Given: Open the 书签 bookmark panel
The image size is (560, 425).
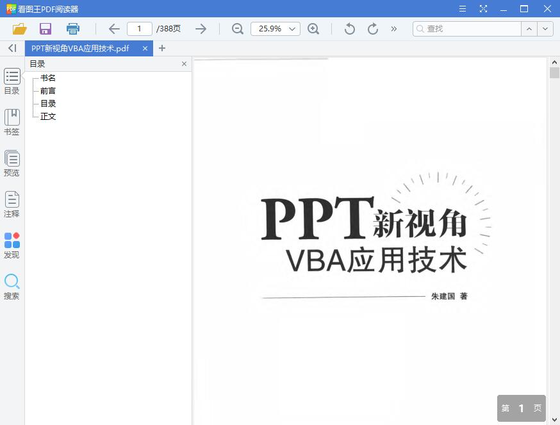Looking at the screenshot, I should [12, 122].
